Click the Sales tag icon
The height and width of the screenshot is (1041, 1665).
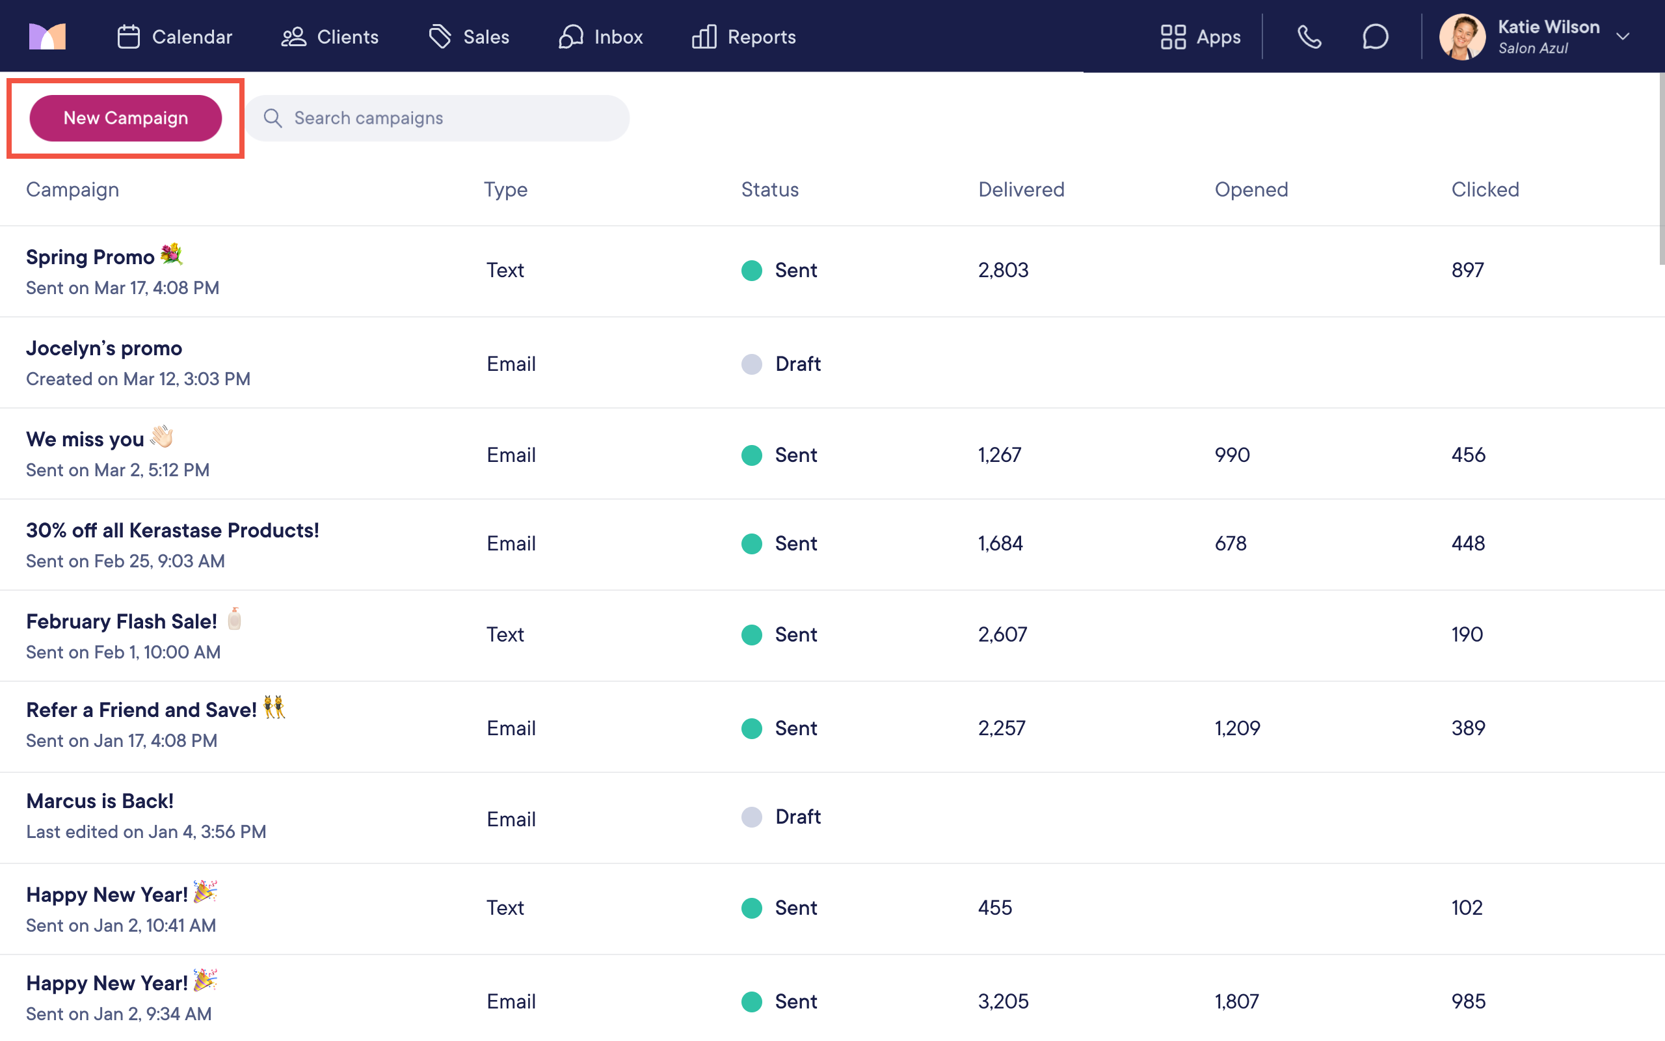[x=440, y=36]
